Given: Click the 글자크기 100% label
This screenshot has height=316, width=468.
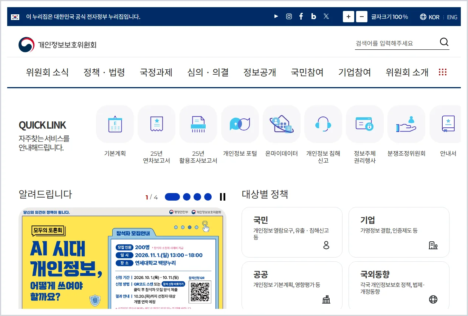Looking at the screenshot, I should point(390,17).
